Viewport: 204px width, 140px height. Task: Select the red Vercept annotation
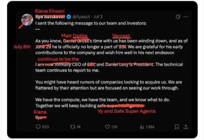coord(121,36)
